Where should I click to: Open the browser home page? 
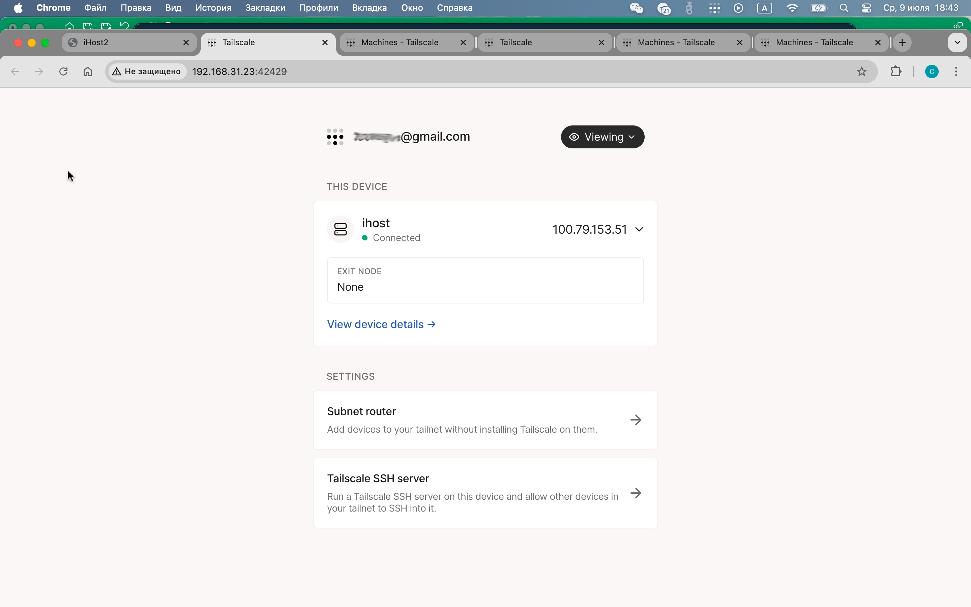pos(87,71)
